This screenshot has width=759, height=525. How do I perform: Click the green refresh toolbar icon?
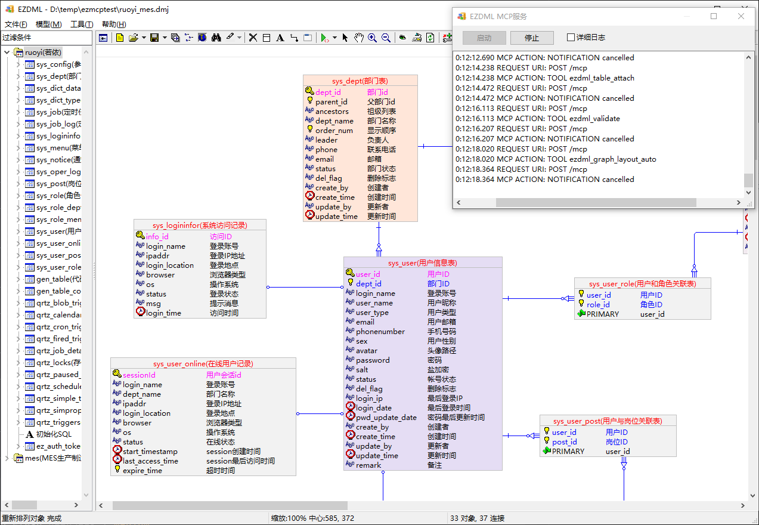(x=430, y=38)
